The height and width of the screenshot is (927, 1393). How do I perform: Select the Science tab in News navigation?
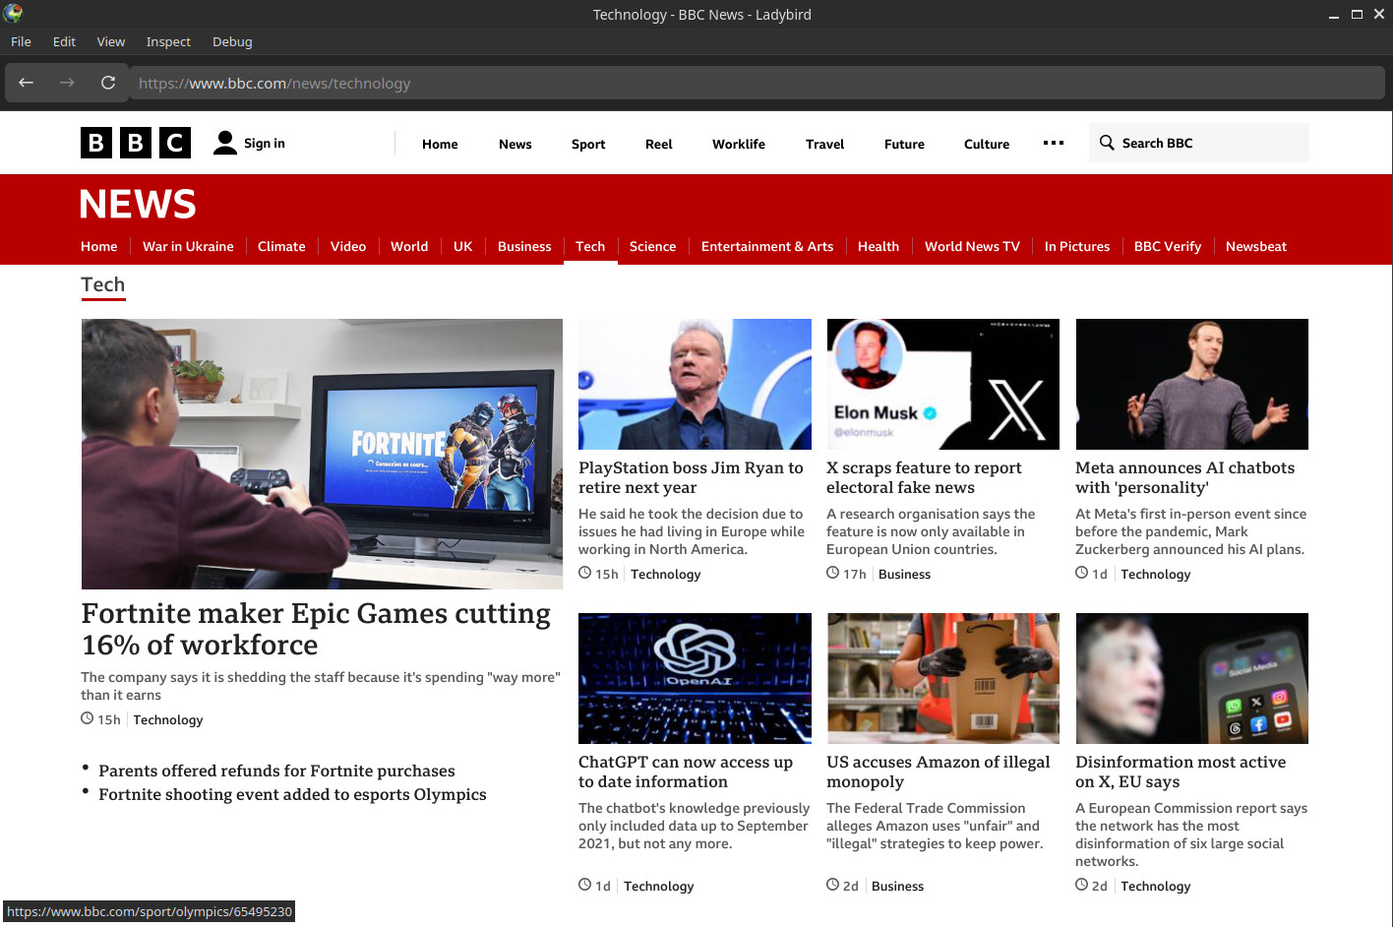(x=652, y=246)
